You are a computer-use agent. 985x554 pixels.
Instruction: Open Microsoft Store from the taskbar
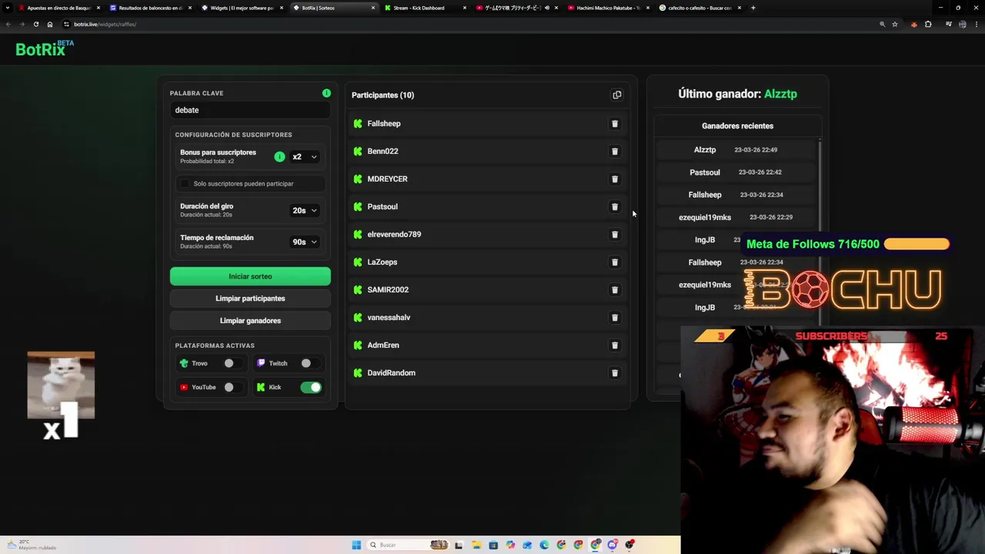493,545
